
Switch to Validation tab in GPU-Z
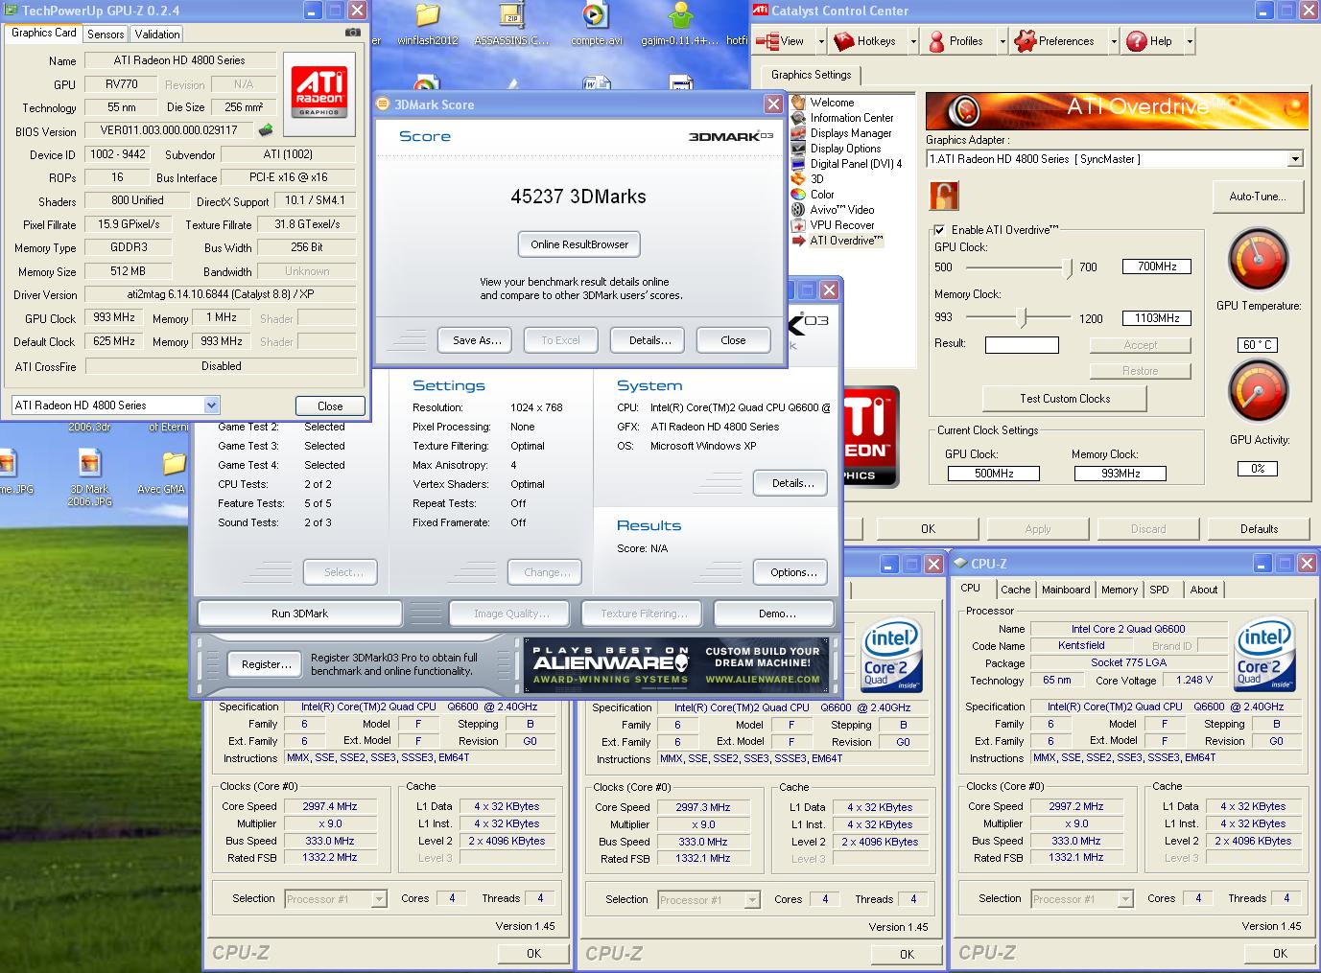157,34
